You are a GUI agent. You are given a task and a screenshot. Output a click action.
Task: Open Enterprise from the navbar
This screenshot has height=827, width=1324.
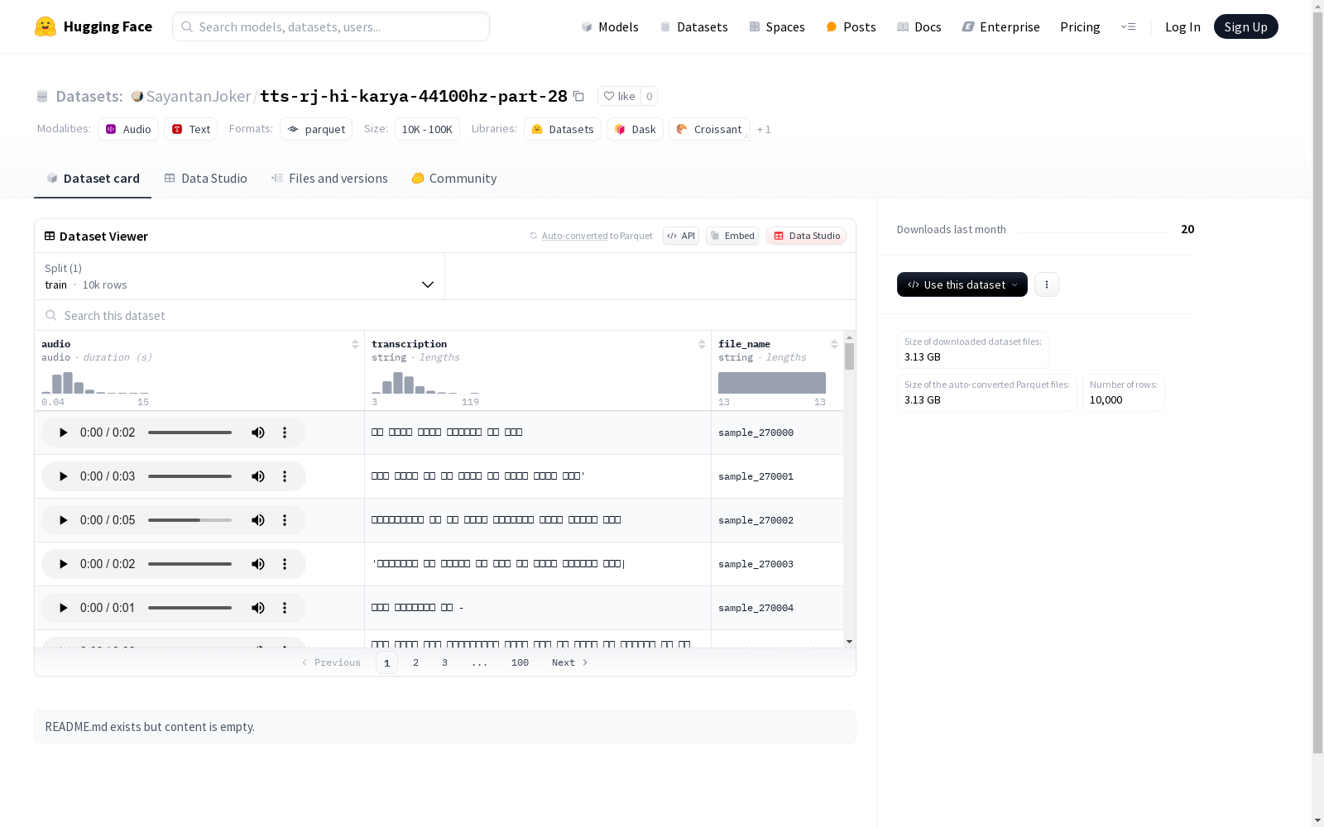[x=1001, y=26]
